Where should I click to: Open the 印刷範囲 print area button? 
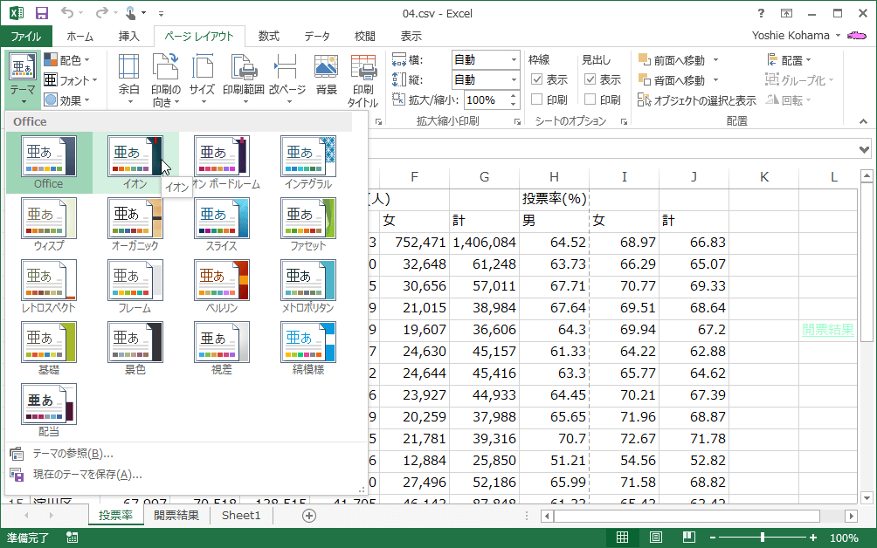[244, 79]
